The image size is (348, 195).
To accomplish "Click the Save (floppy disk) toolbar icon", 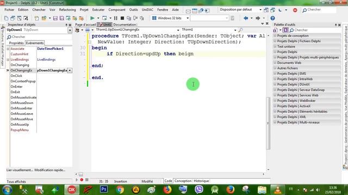I will coord(55,18).
